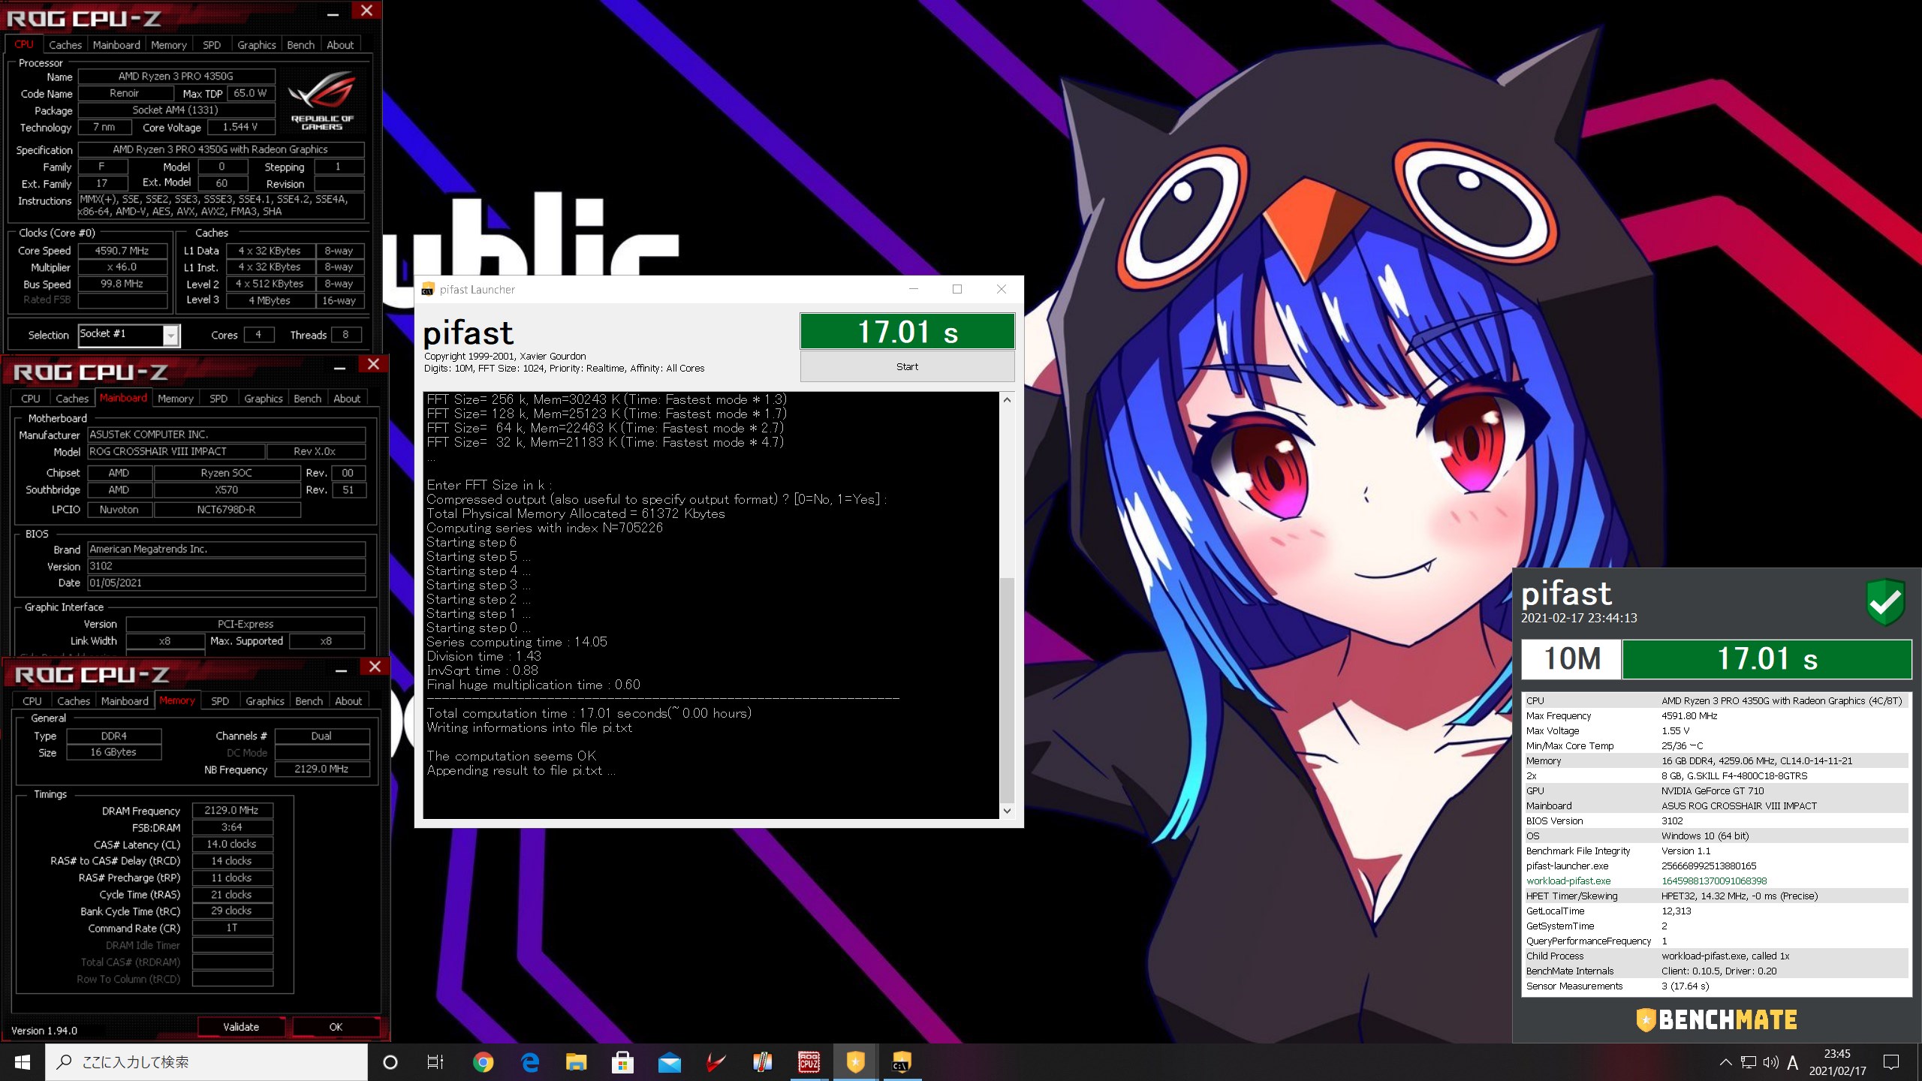Minimize the bottom Memory CPU-Z window
This screenshot has height=1081, width=1922.
[x=341, y=668]
